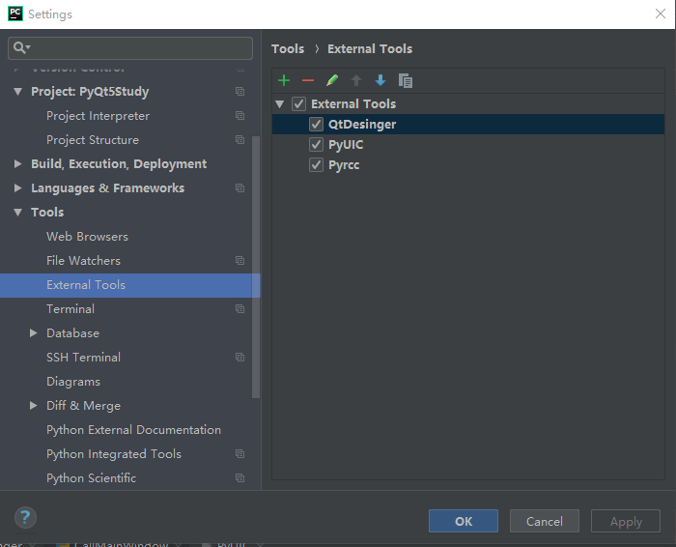Toggle the External Tools group checkbox
Viewport: 676px width, 547px height.
pos(298,104)
